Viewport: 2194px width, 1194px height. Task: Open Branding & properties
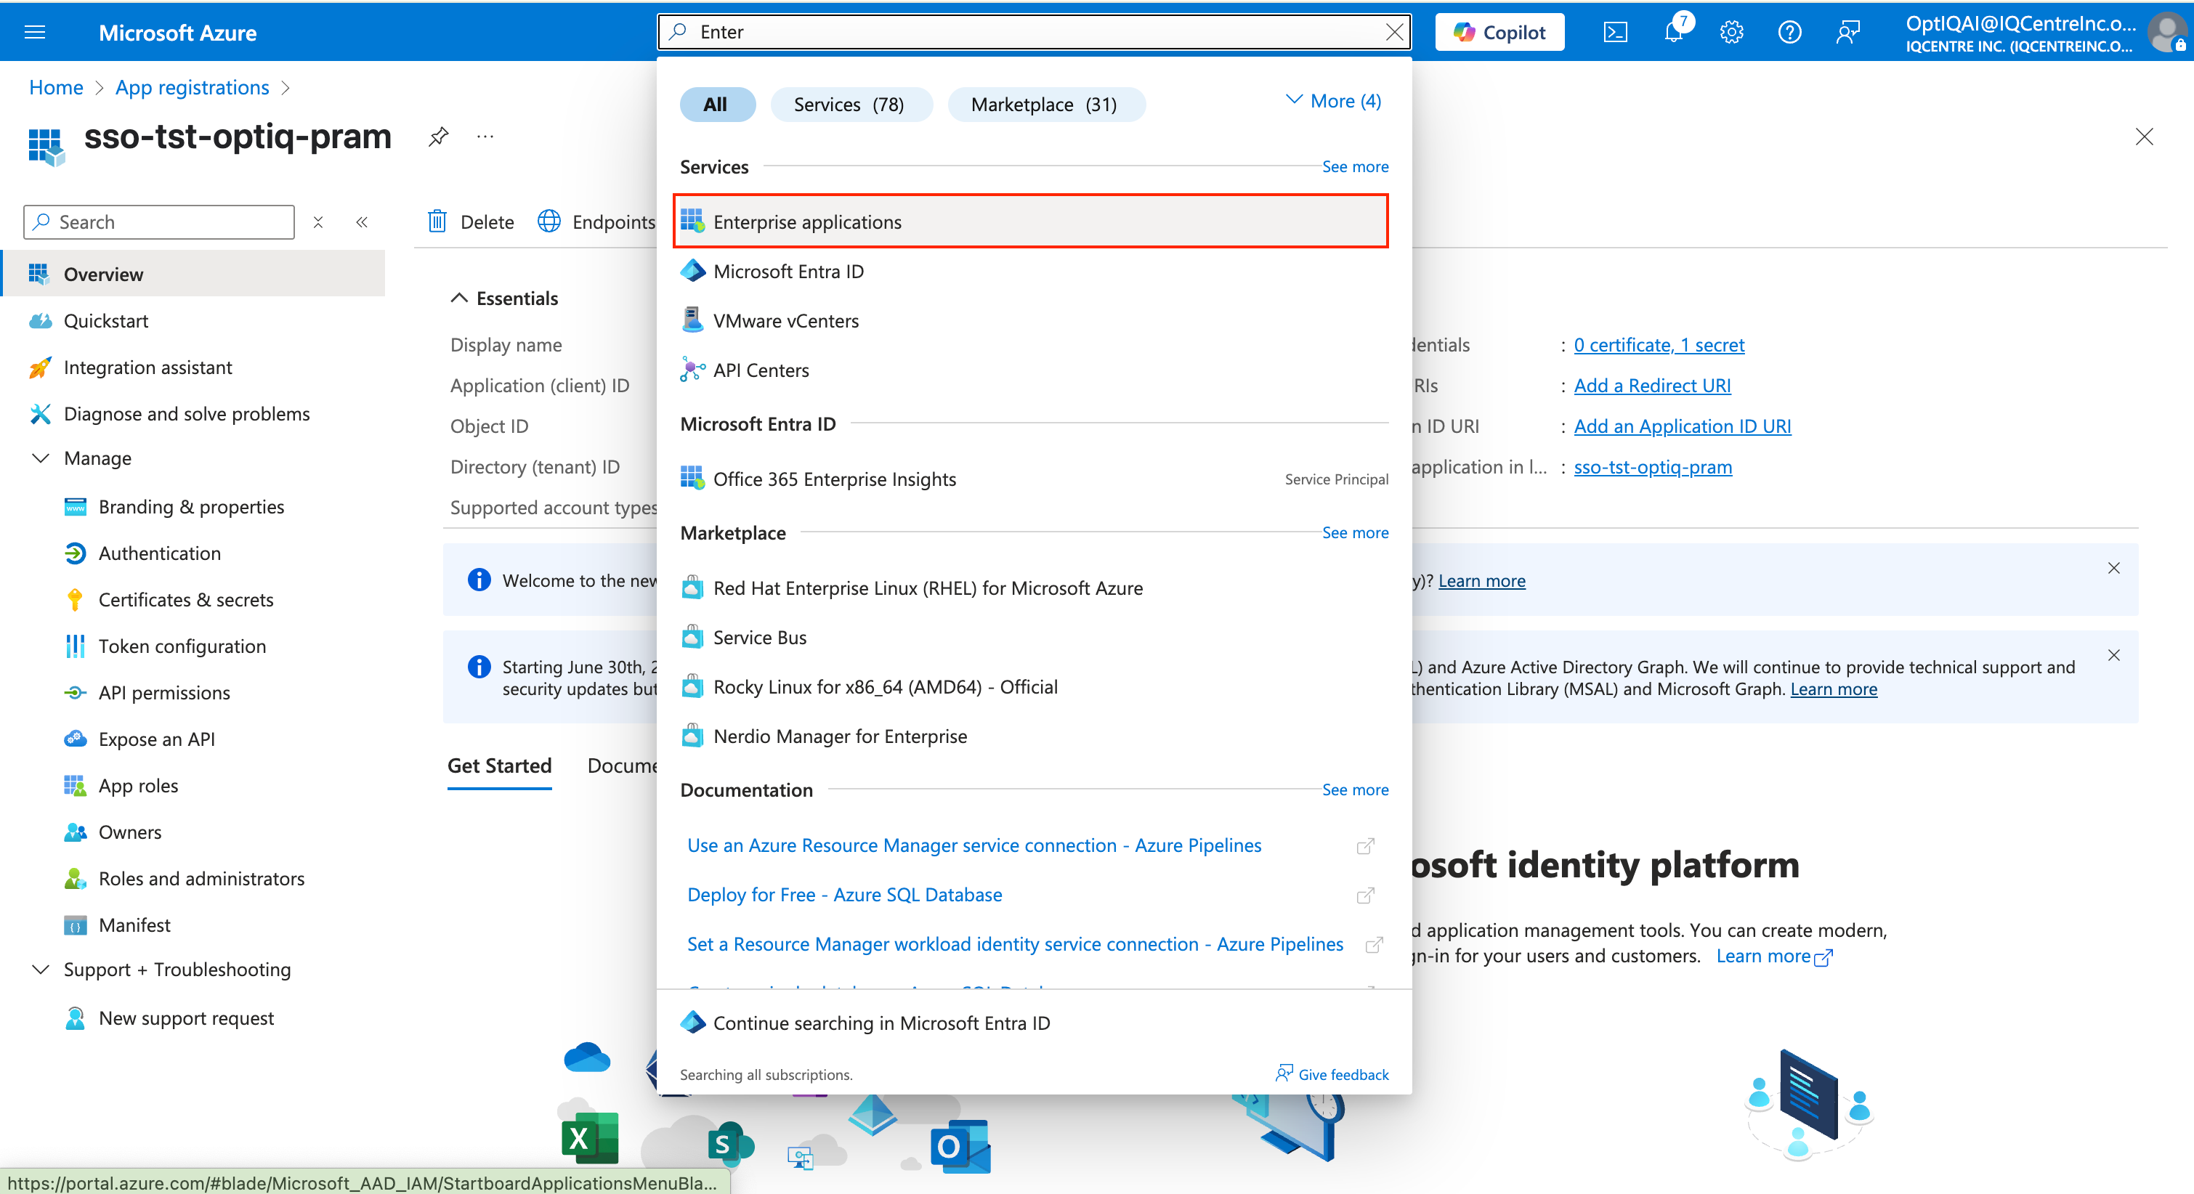(193, 507)
